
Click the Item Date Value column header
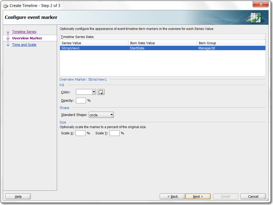click(162, 43)
